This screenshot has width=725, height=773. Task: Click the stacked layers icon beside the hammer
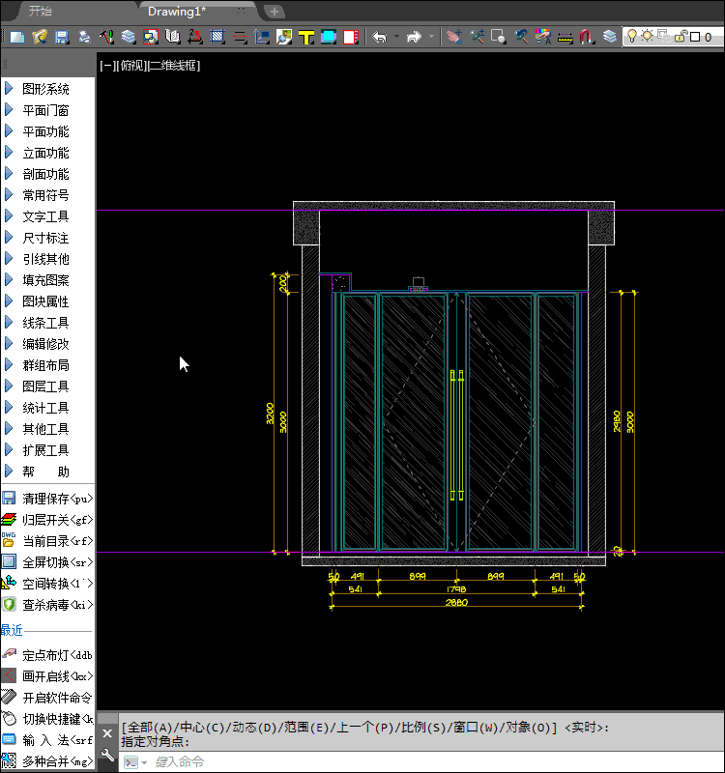click(x=129, y=37)
